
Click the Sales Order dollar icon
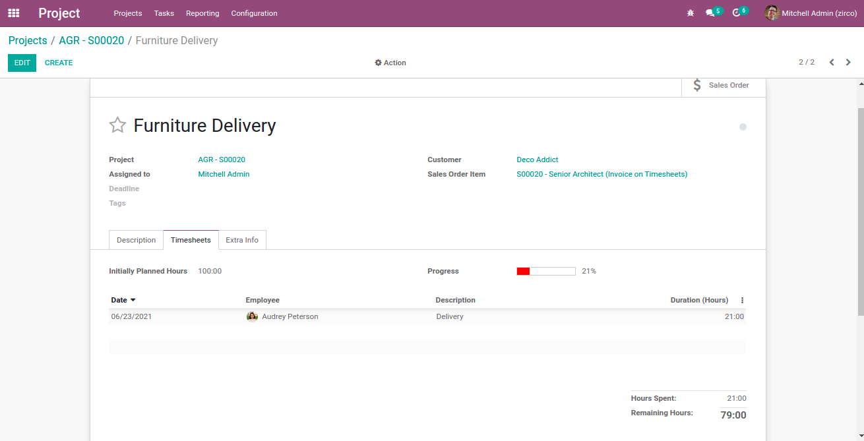(x=697, y=85)
